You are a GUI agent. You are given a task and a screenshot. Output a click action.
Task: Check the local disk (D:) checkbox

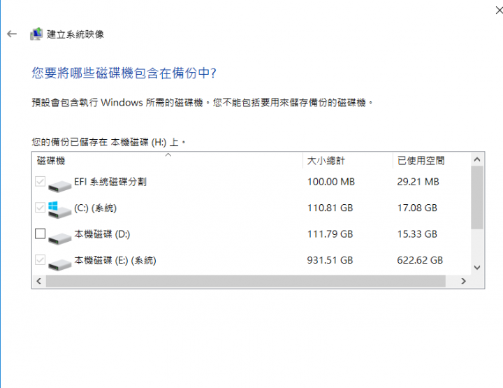(x=40, y=233)
